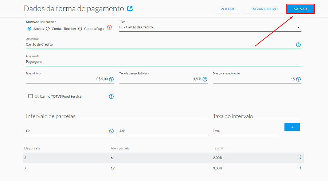Open the external link icon beside the title

pyautogui.click(x=130, y=9)
